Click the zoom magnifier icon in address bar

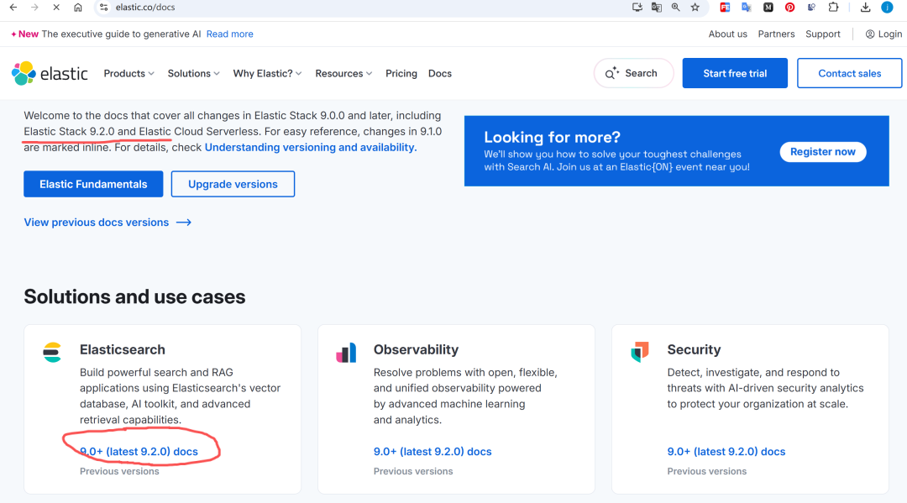[675, 8]
